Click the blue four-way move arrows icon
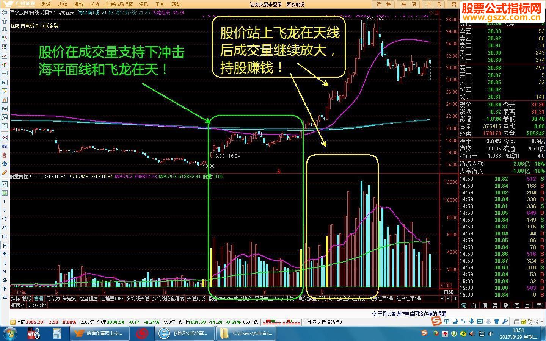The width and height of the screenshot is (546, 341). point(5,164)
